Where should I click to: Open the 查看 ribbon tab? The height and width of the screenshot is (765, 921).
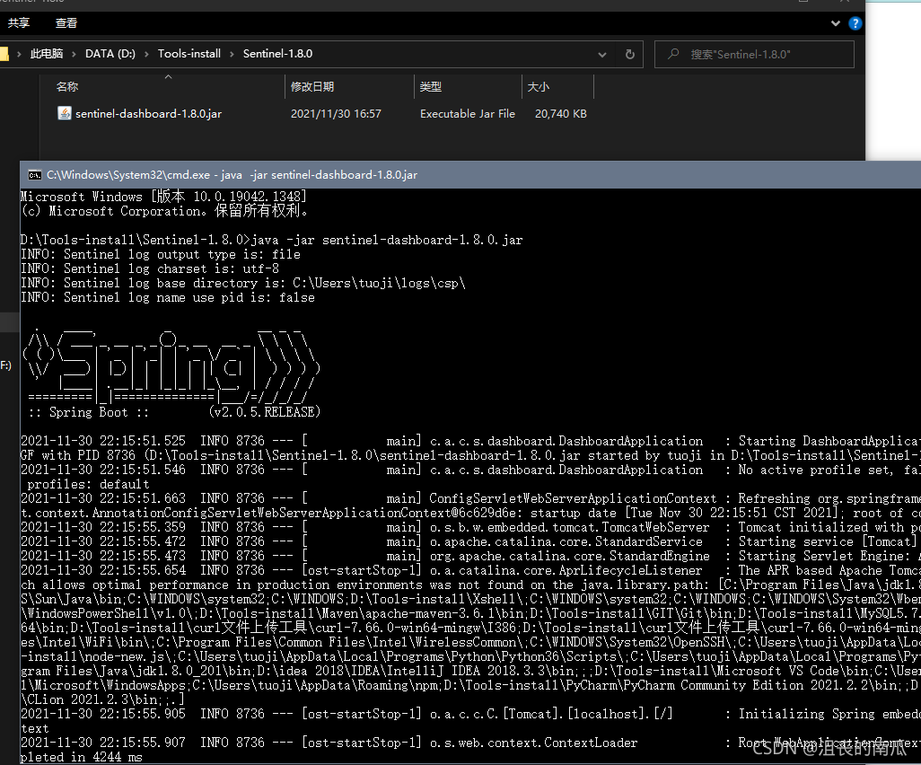click(66, 23)
